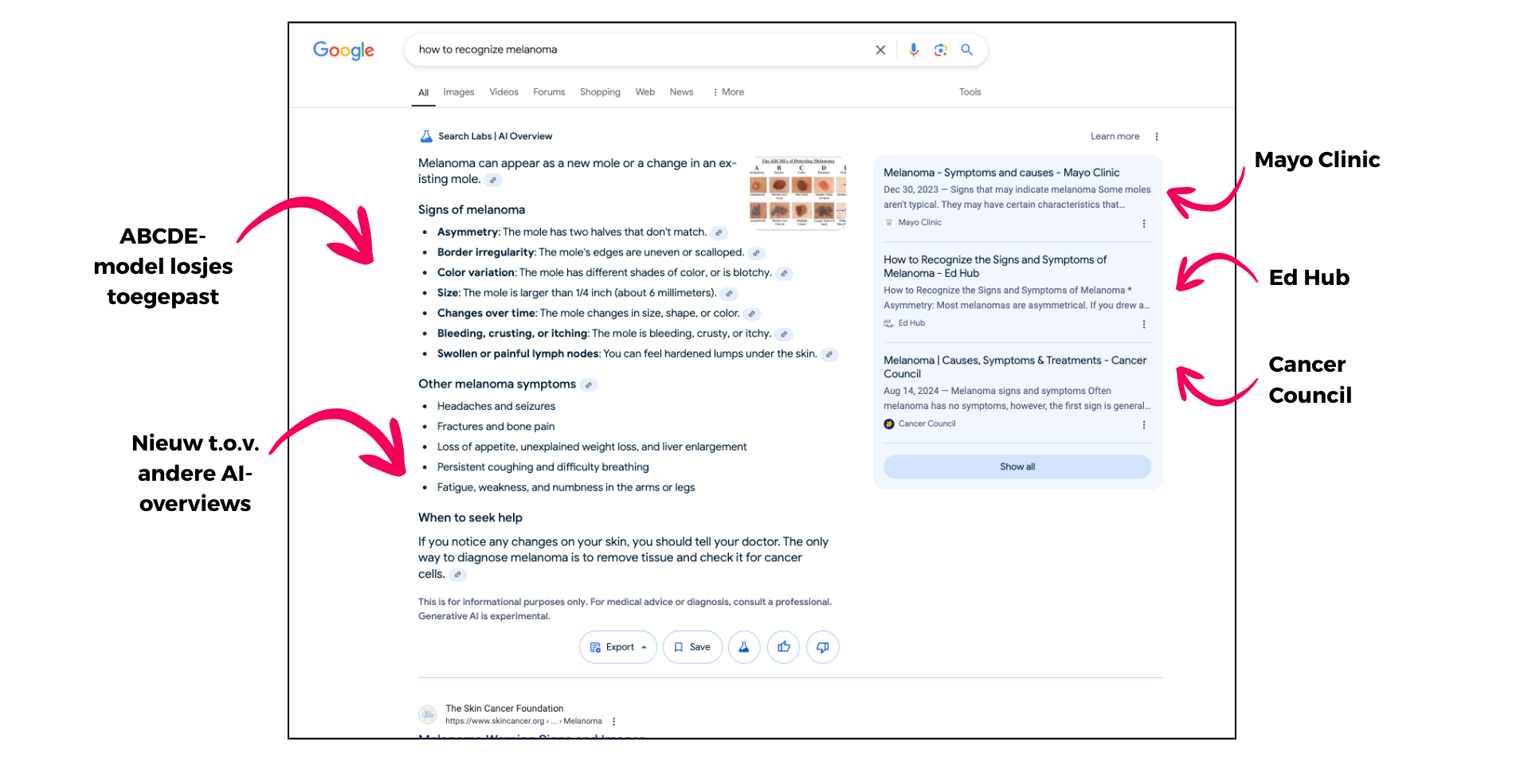This screenshot has width=1524, height=761.
Task: Open the link chip after Changes over time
Action: point(752,314)
